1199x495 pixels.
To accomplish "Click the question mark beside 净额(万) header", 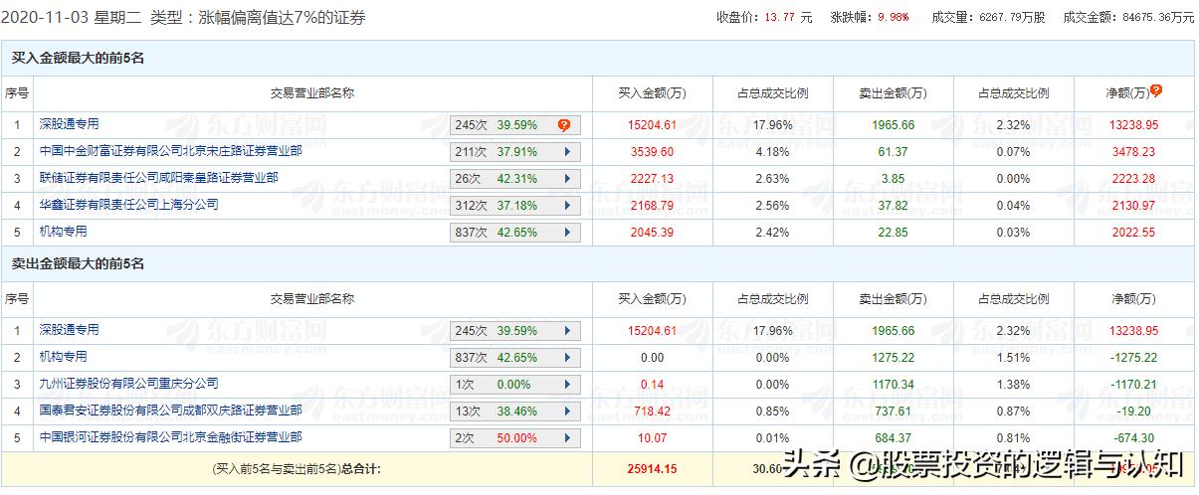I will coord(1156,90).
